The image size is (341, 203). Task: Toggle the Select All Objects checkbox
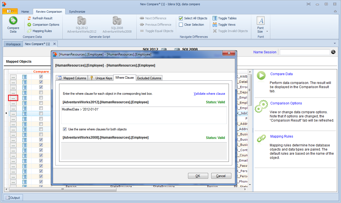[x=181, y=18]
